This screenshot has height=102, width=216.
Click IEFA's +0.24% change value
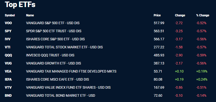click(202, 79)
